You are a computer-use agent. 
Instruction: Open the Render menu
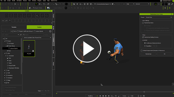tap(25, 1)
